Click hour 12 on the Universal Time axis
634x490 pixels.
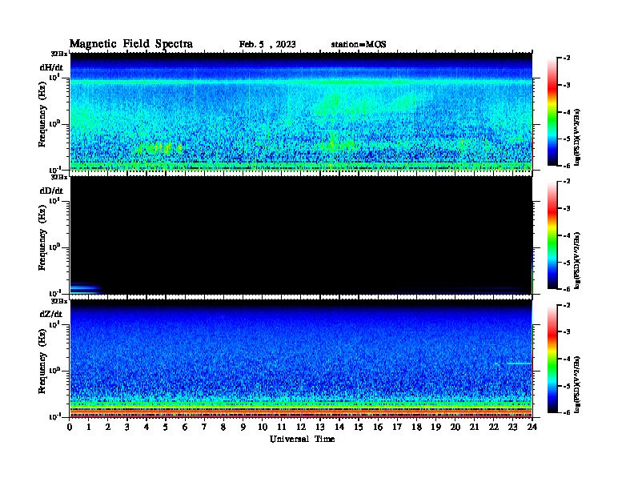(301, 427)
